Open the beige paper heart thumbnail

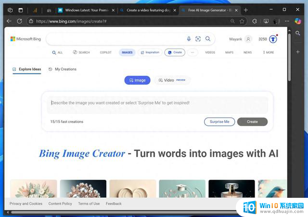pos(133,189)
